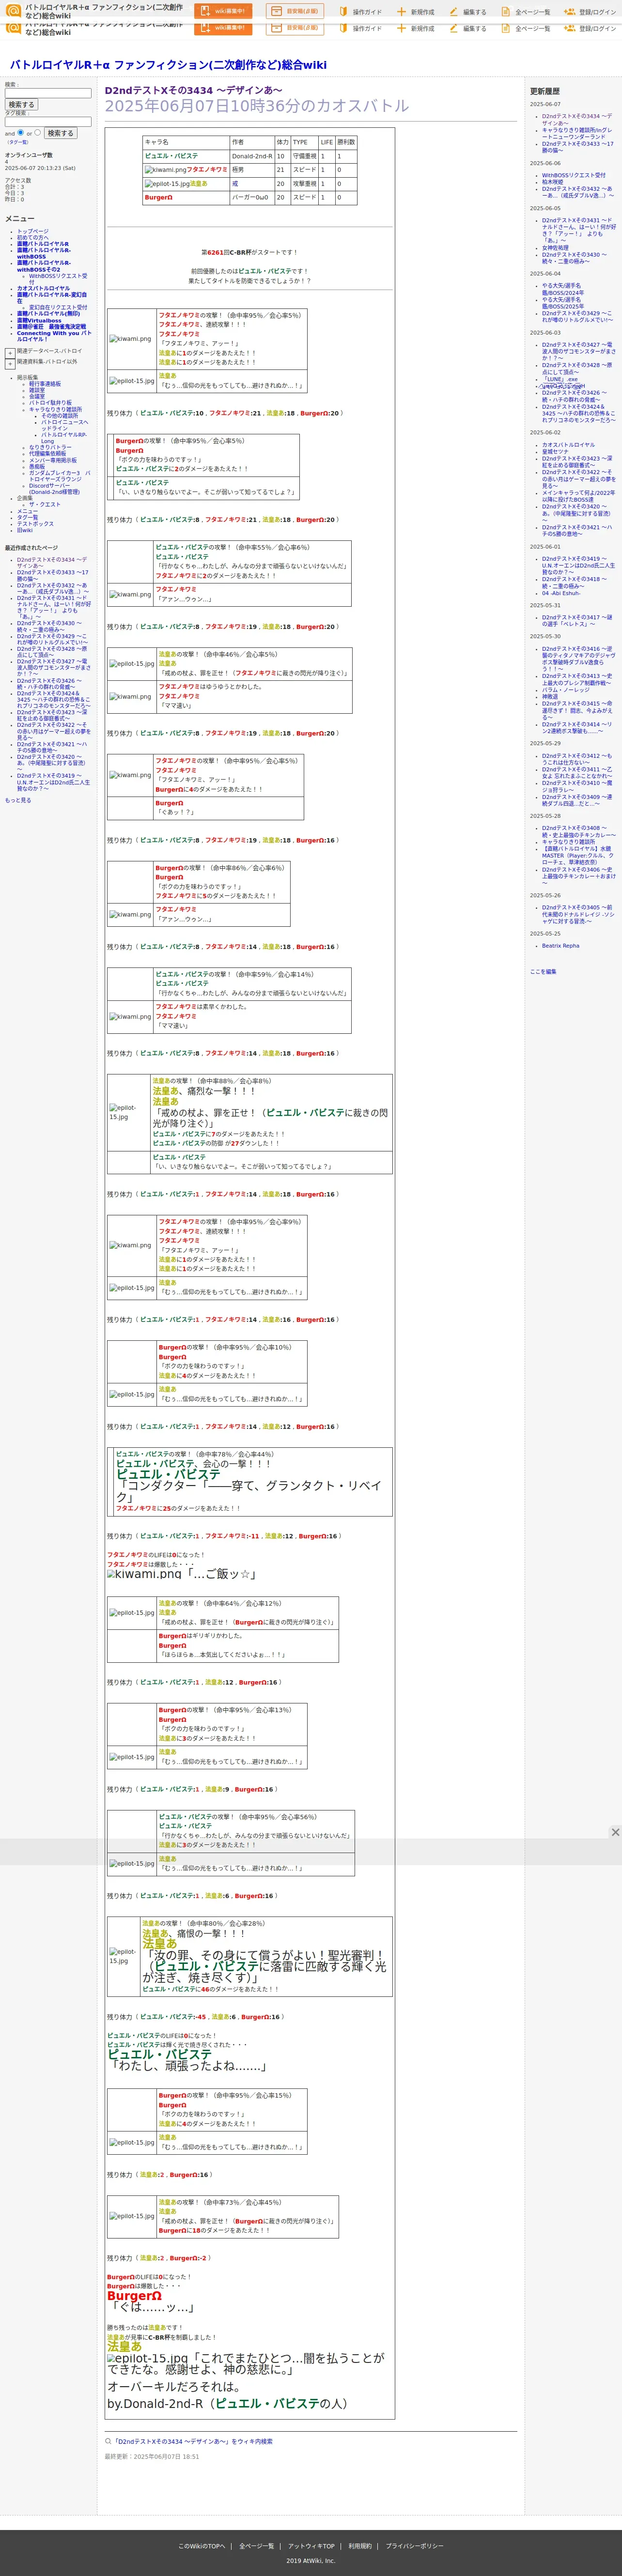Close the ad overlay with the X icon
622x2576 pixels.
(615, 1832)
